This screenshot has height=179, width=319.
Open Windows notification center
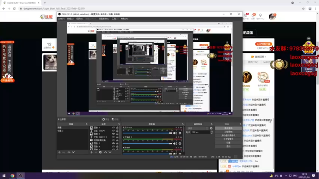point(313,175)
